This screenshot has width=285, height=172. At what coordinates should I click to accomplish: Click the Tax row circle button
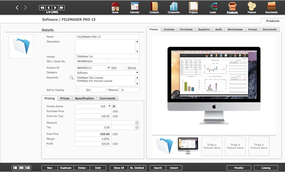(x=137, y=128)
